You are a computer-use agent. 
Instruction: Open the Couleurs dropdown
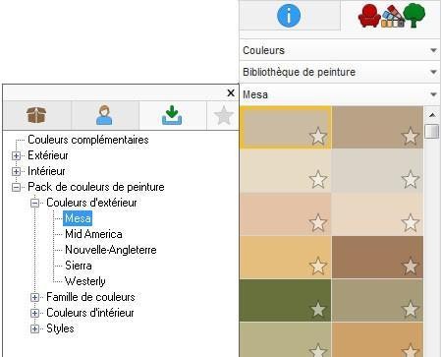[340, 50]
